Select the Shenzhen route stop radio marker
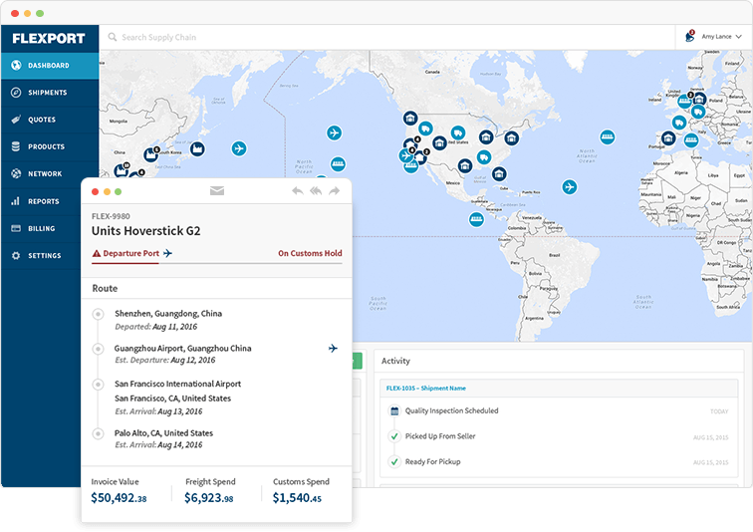Viewport: 753px width, 532px height. [x=98, y=314]
